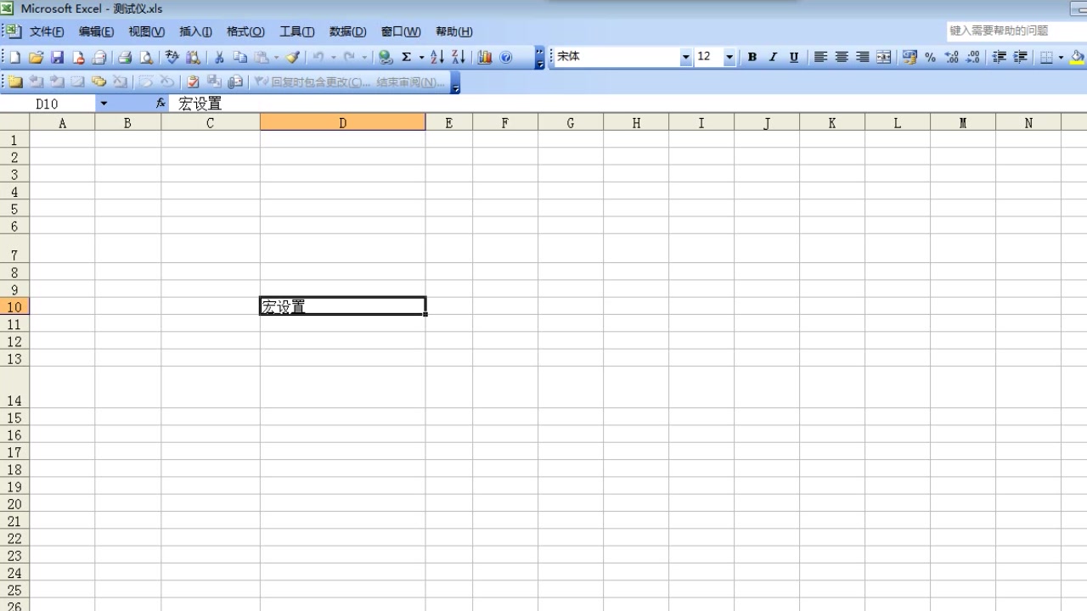Viewport: 1087px width, 611px height.
Task: Decrease the indent
Action: pos(1000,57)
